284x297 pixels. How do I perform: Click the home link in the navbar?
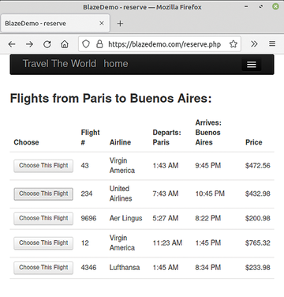pos(116,64)
